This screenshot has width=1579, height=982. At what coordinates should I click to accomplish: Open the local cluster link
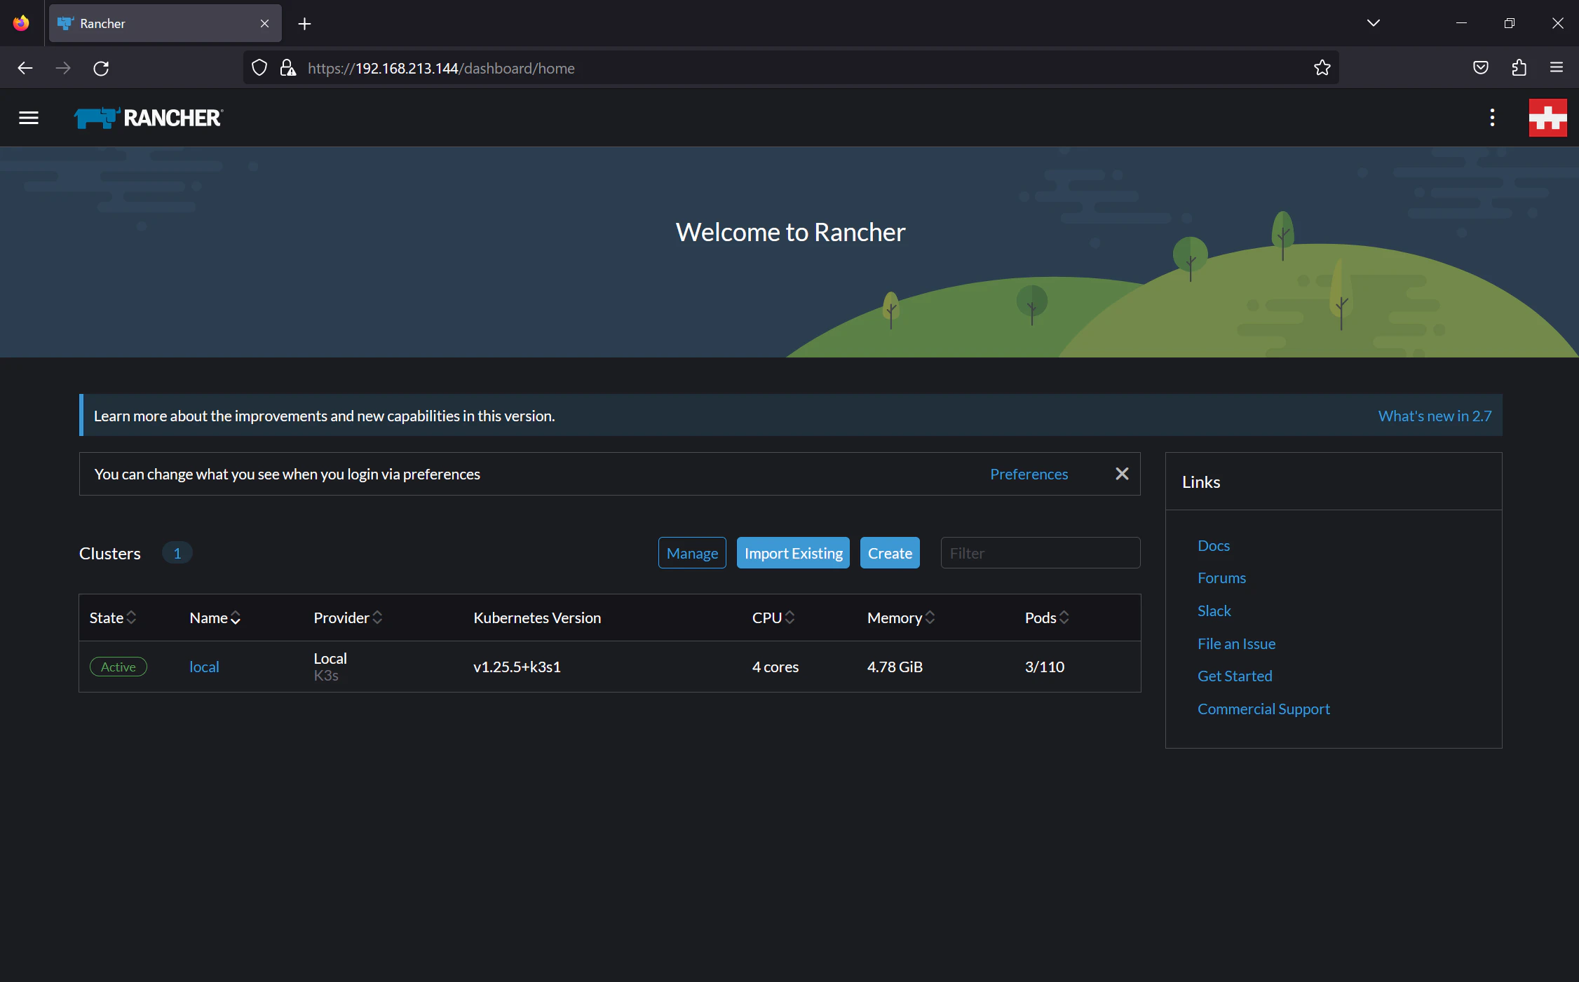tap(204, 667)
